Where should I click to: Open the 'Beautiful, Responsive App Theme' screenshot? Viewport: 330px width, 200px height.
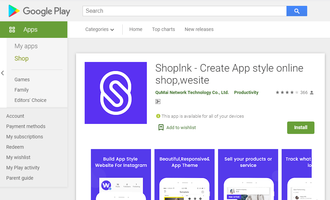(x=185, y=175)
